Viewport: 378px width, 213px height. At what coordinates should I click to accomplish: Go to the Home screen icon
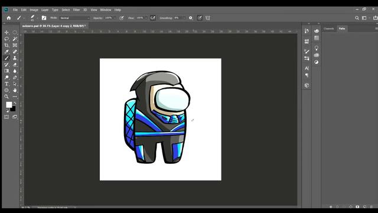[9, 18]
